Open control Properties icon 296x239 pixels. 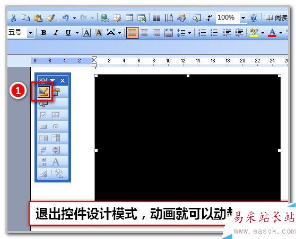coord(56,92)
